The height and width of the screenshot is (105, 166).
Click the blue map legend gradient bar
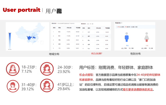tap(10, 41)
